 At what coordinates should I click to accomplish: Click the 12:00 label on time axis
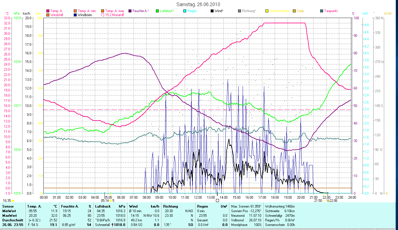pos(198,198)
